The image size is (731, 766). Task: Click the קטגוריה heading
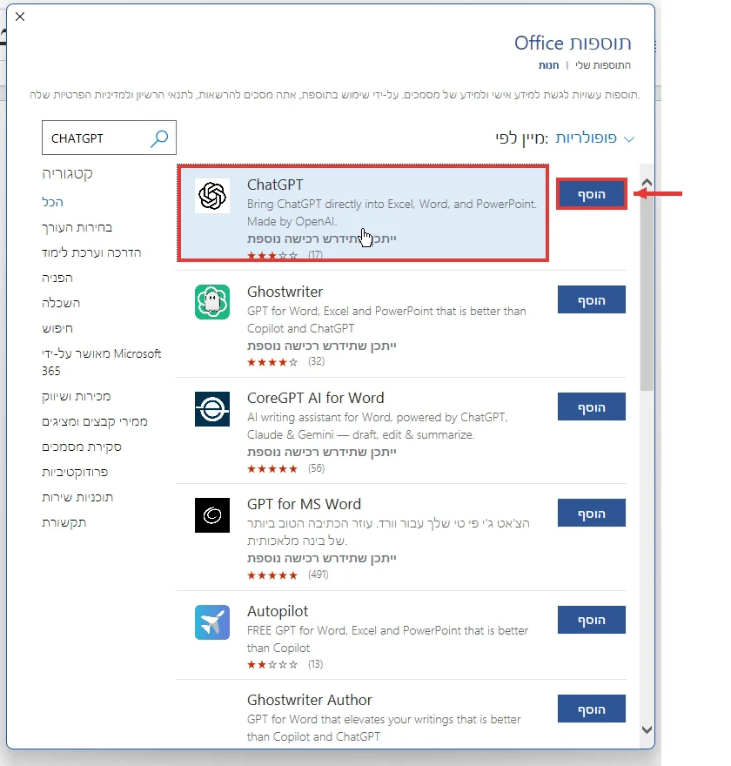tap(67, 174)
